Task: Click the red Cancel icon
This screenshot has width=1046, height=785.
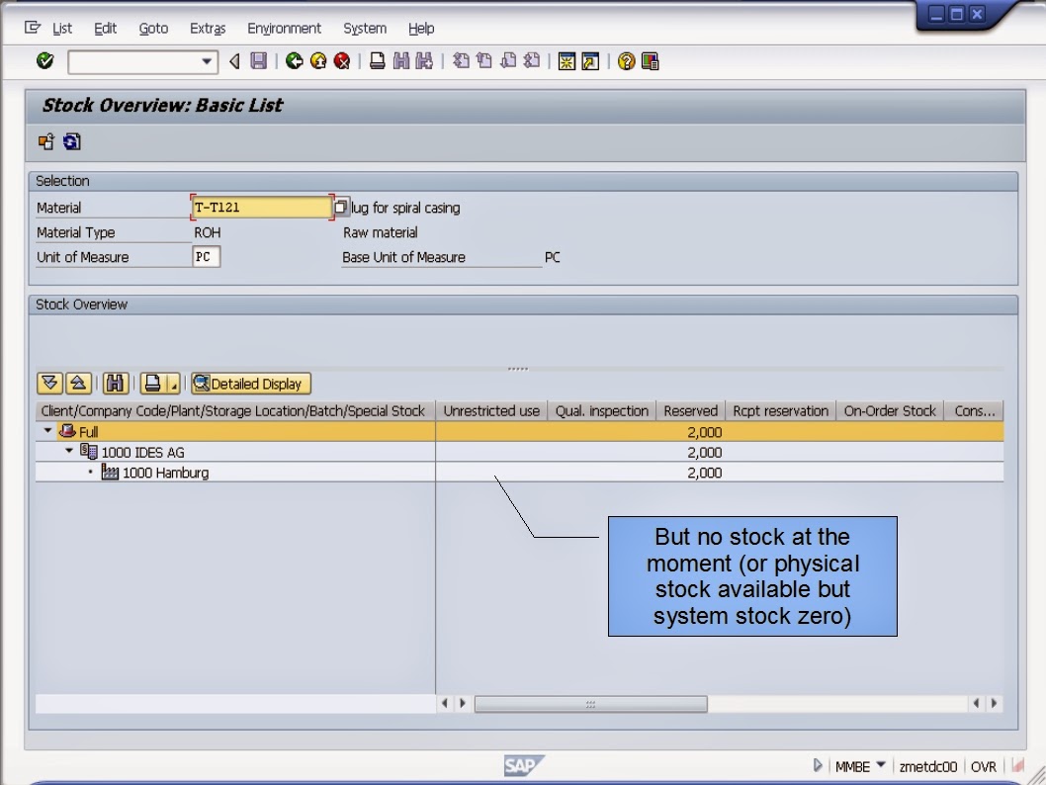Action: (x=341, y=61)
